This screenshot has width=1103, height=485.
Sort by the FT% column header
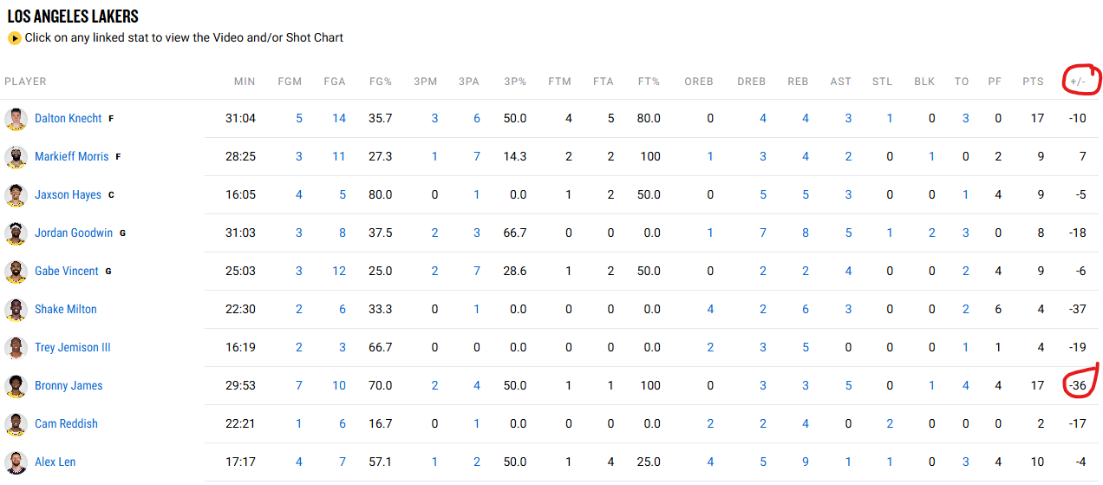649,82
